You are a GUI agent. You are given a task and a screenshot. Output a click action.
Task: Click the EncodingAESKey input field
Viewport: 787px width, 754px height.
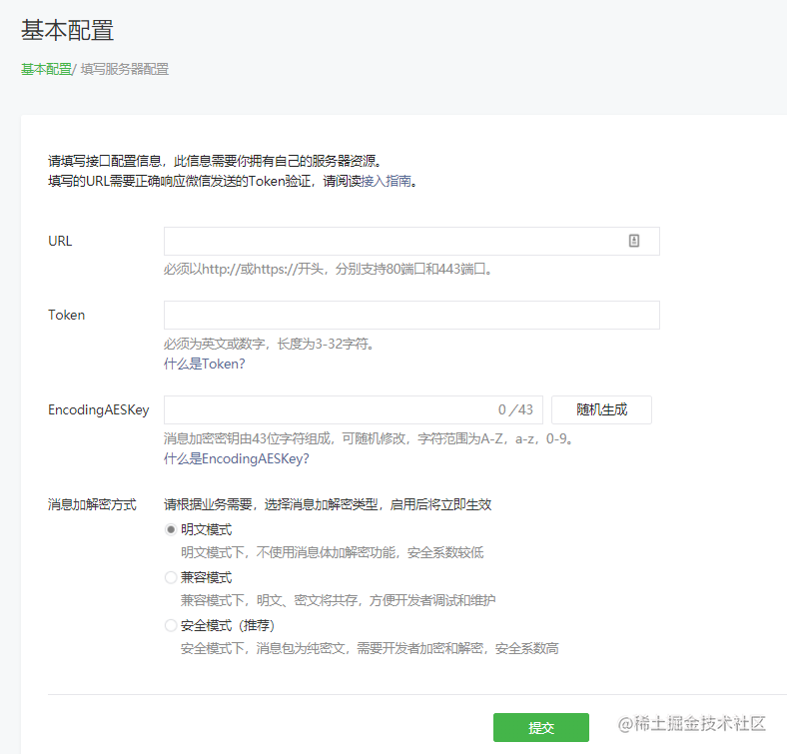(x=353, y=409)
